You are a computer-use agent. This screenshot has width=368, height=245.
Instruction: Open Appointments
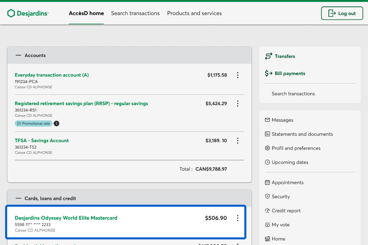(288, 183)
